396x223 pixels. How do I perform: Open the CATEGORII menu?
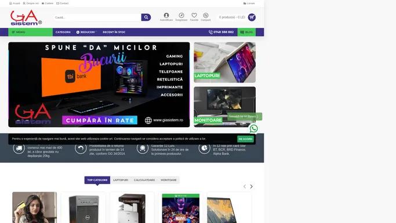[x=63, y=32]
